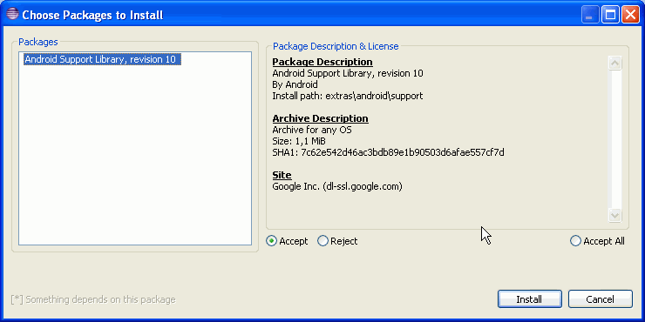
Task: Minimize the Choose Packages to Install window
Action: tap(590, 16)
